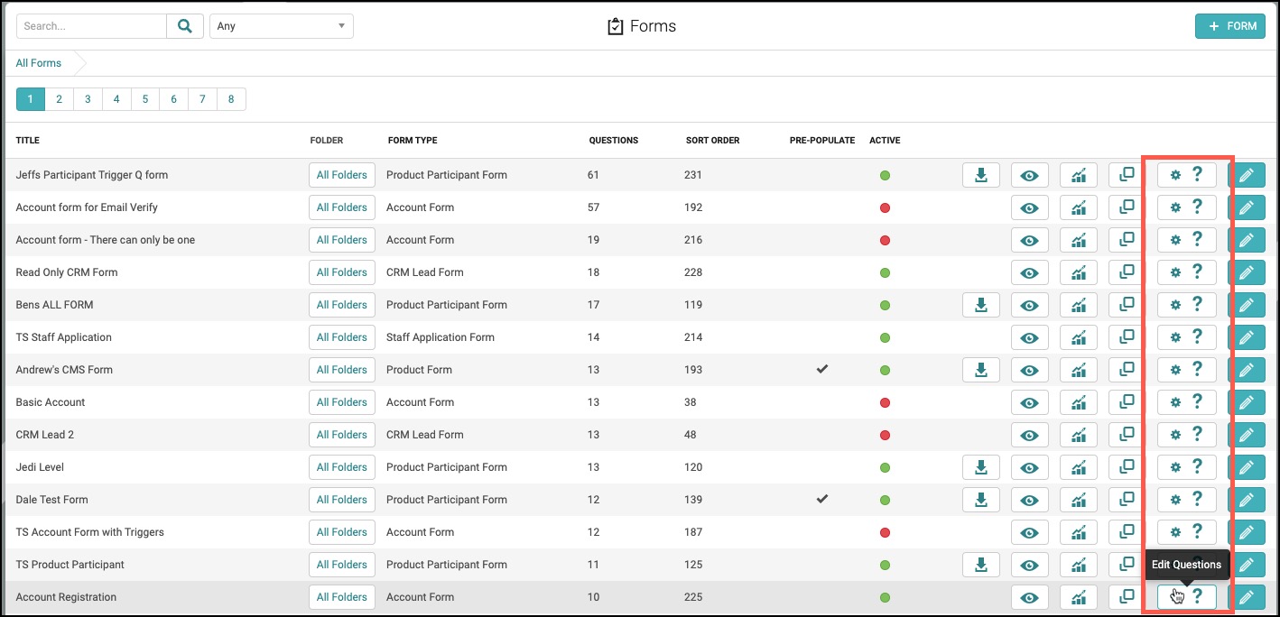Viewport: 1280px width, 617px height.
Task: Preview the Jedi Level form
Action: tap(1030, 467)
